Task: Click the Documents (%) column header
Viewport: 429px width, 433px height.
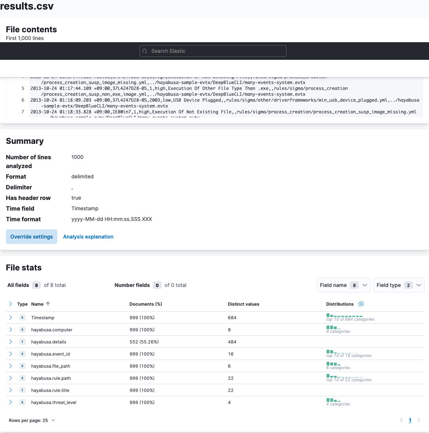Action: tap(146, 304)
